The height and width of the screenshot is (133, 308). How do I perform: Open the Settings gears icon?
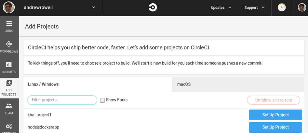coord(9,126)
